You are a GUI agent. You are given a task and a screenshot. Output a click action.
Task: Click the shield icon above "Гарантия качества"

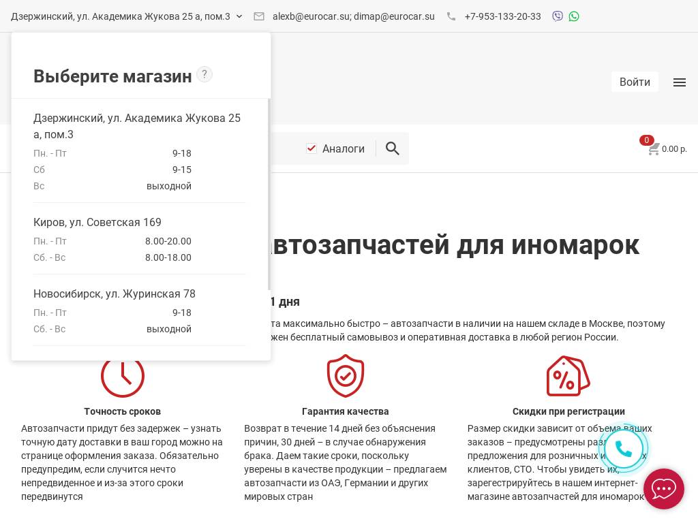click(346, 376)
